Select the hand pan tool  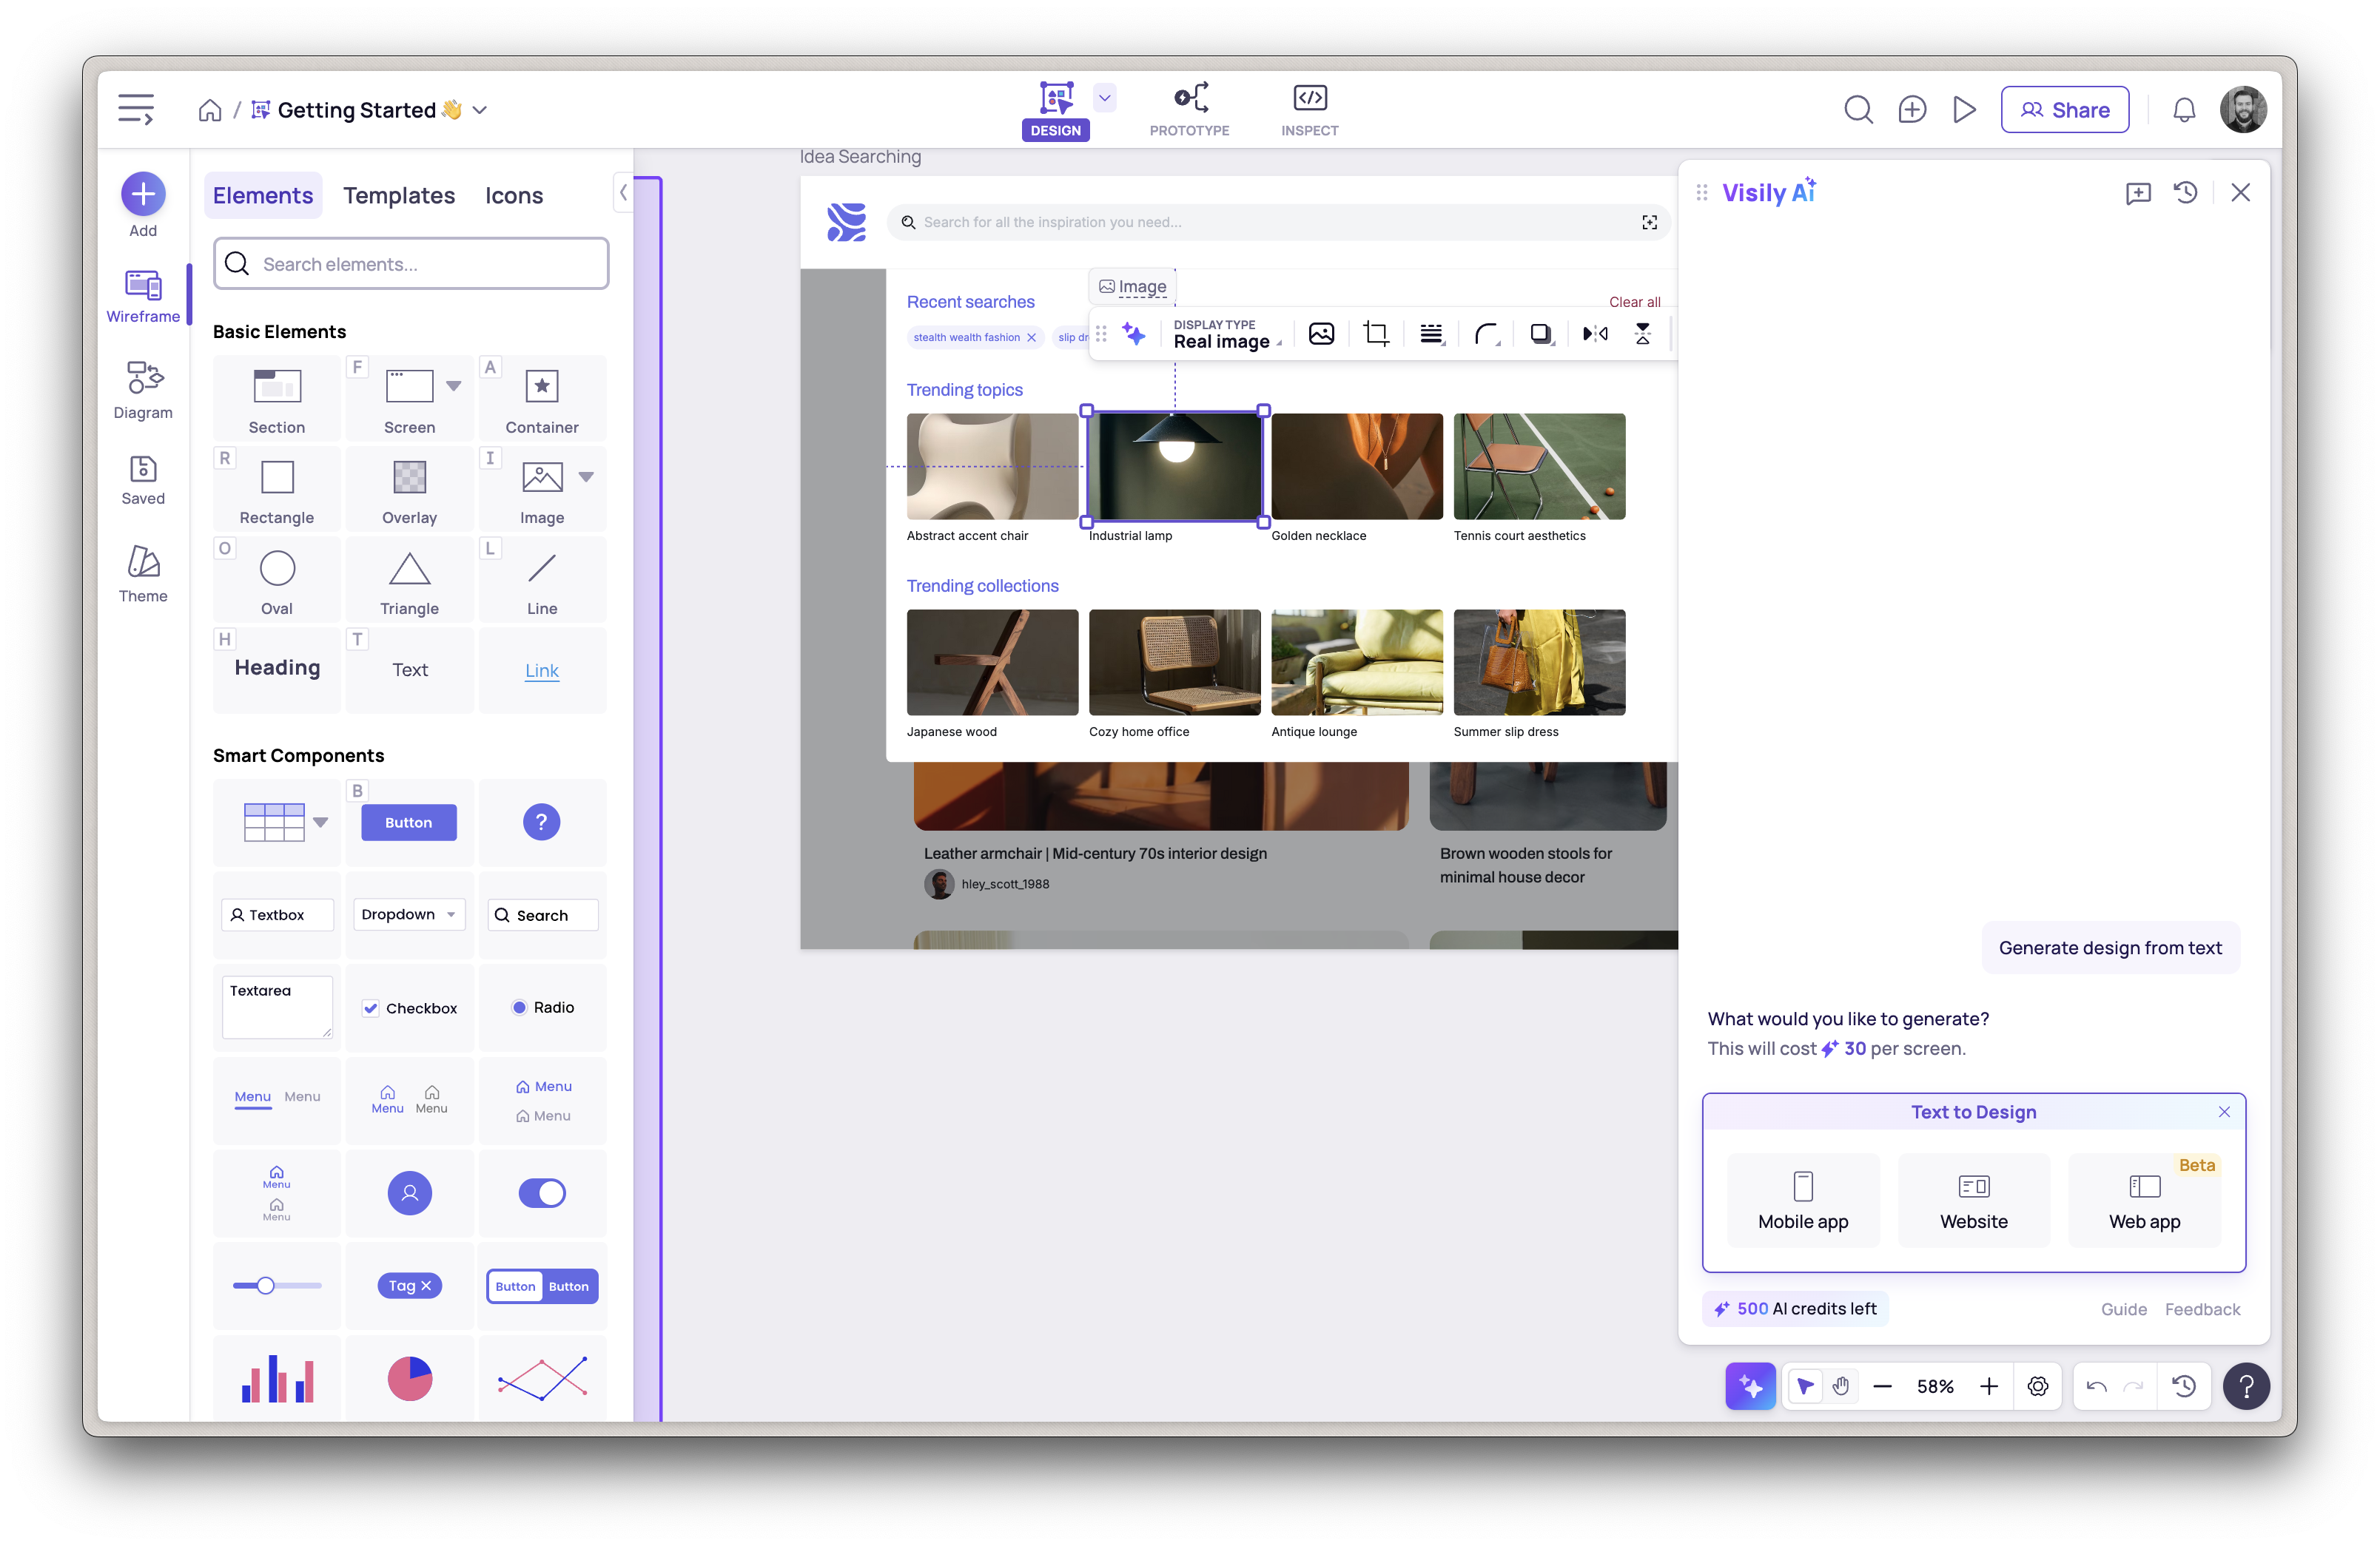tap(1840, 1386)
